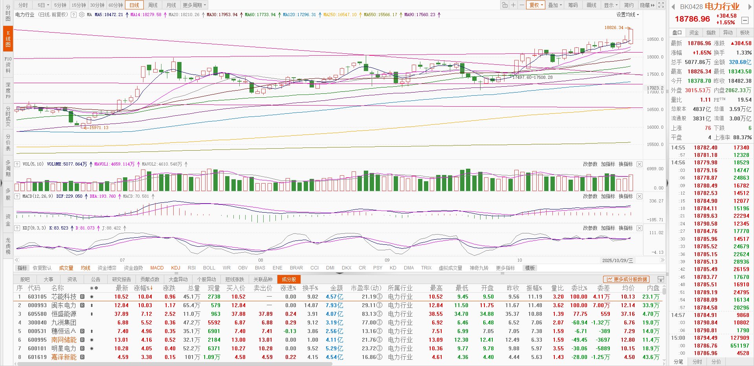Select 南网储能 in the constituents list

(x=63, y=340)
